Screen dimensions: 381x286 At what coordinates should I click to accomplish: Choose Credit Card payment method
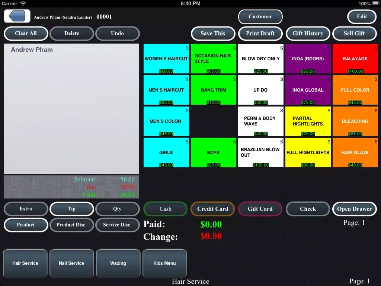(x=213, y=209)
